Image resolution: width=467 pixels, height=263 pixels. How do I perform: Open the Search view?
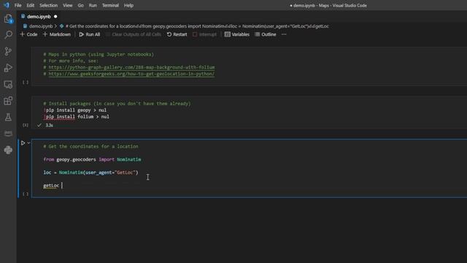(8, 35)
